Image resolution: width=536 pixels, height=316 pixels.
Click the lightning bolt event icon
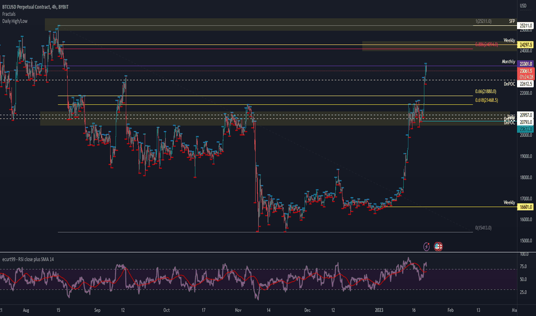click(x=426, y=246)
